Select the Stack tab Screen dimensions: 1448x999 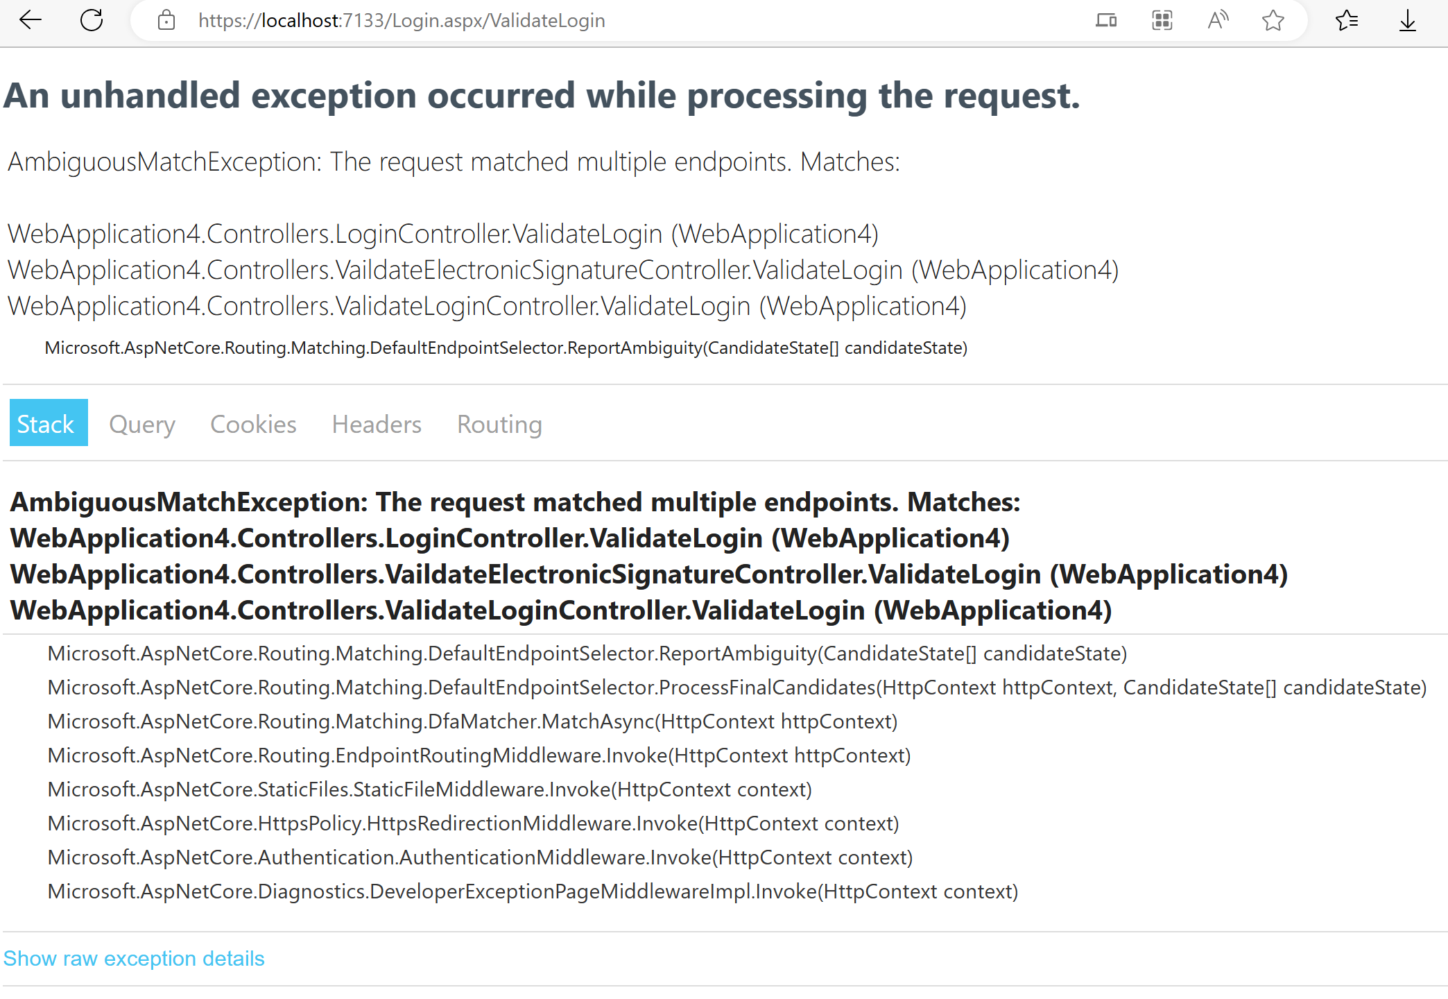pos(47,424)
